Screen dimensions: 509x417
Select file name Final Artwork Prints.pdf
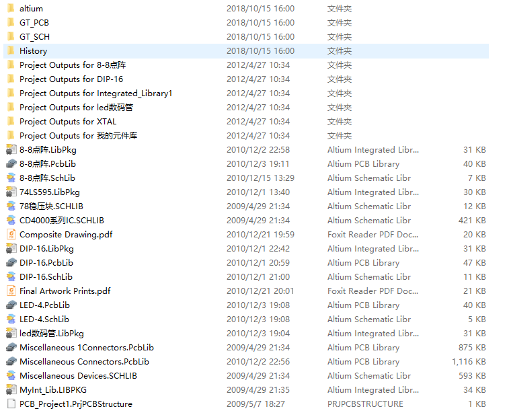[65, 291]
